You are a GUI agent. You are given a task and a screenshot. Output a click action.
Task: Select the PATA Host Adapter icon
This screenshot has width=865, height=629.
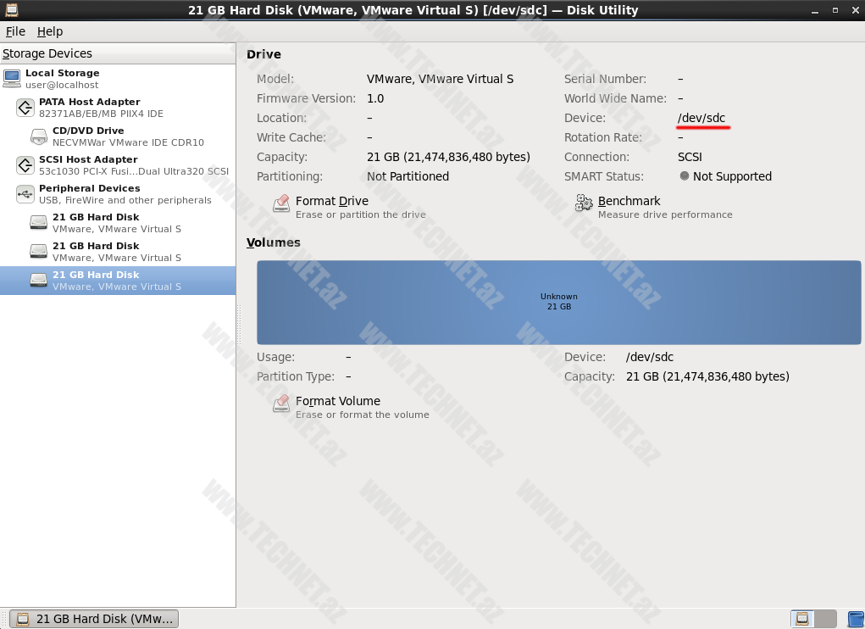(x=25, y=108)
